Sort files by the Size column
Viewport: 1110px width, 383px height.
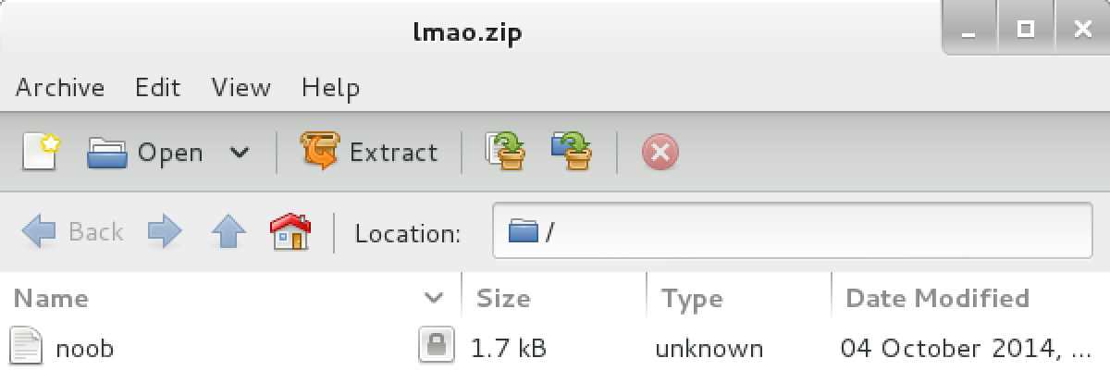pyautogui.click(x=554, y=298)
